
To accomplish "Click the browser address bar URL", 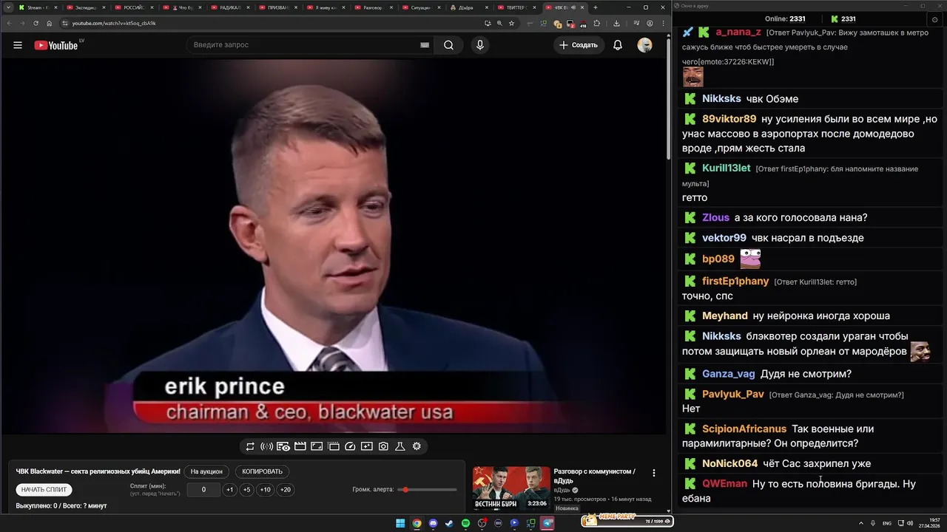I will coord(114,23).
